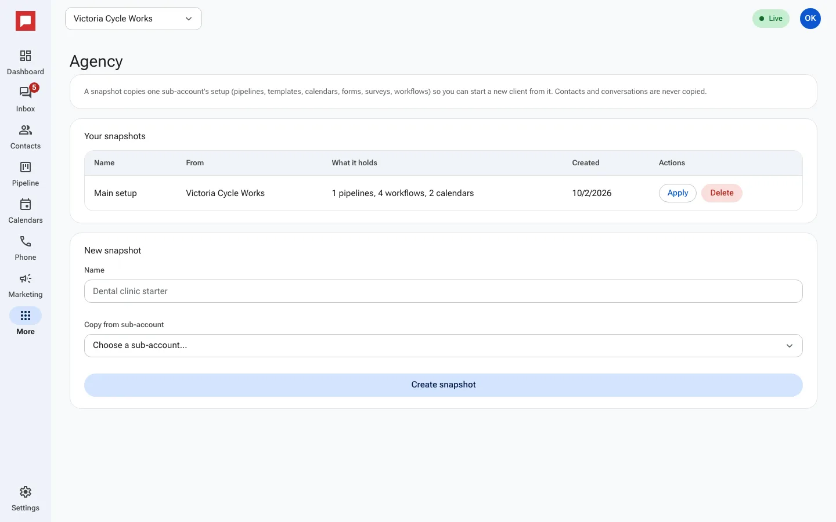Click the '1 pipelines, 4 workflows, 2 calendars' cell
Viewport: 836px width, 522px height.
coord(403,193)
